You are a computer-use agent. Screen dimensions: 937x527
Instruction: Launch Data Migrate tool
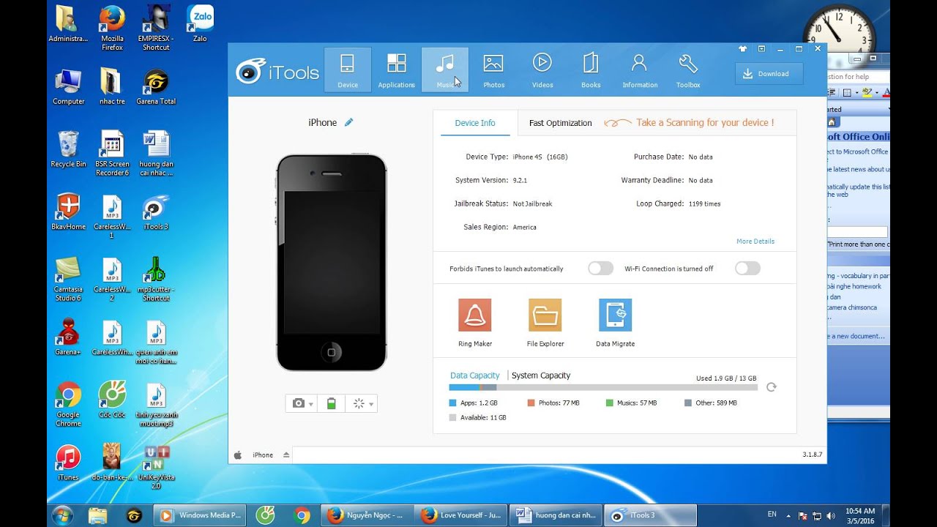click(615, 323)
